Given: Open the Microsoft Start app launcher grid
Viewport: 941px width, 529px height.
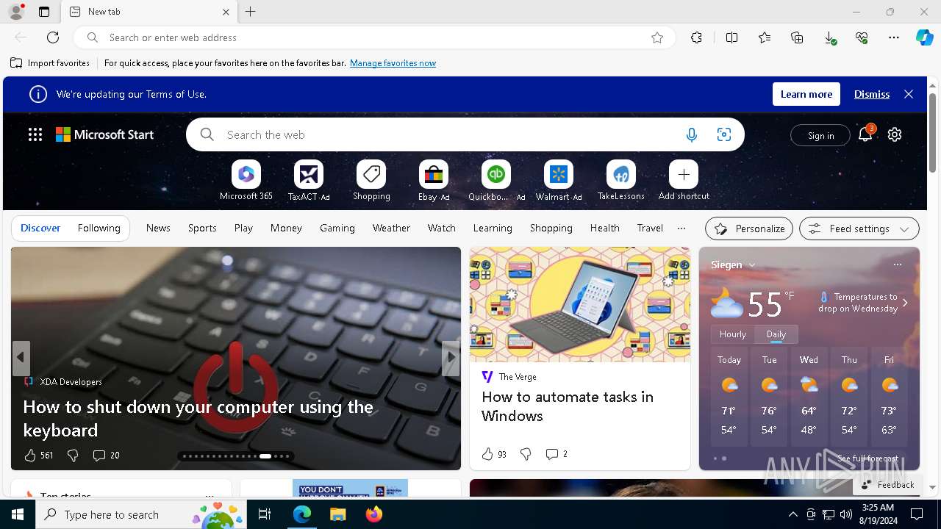Looking at the screenshot, I should click(x=35, y=134).
